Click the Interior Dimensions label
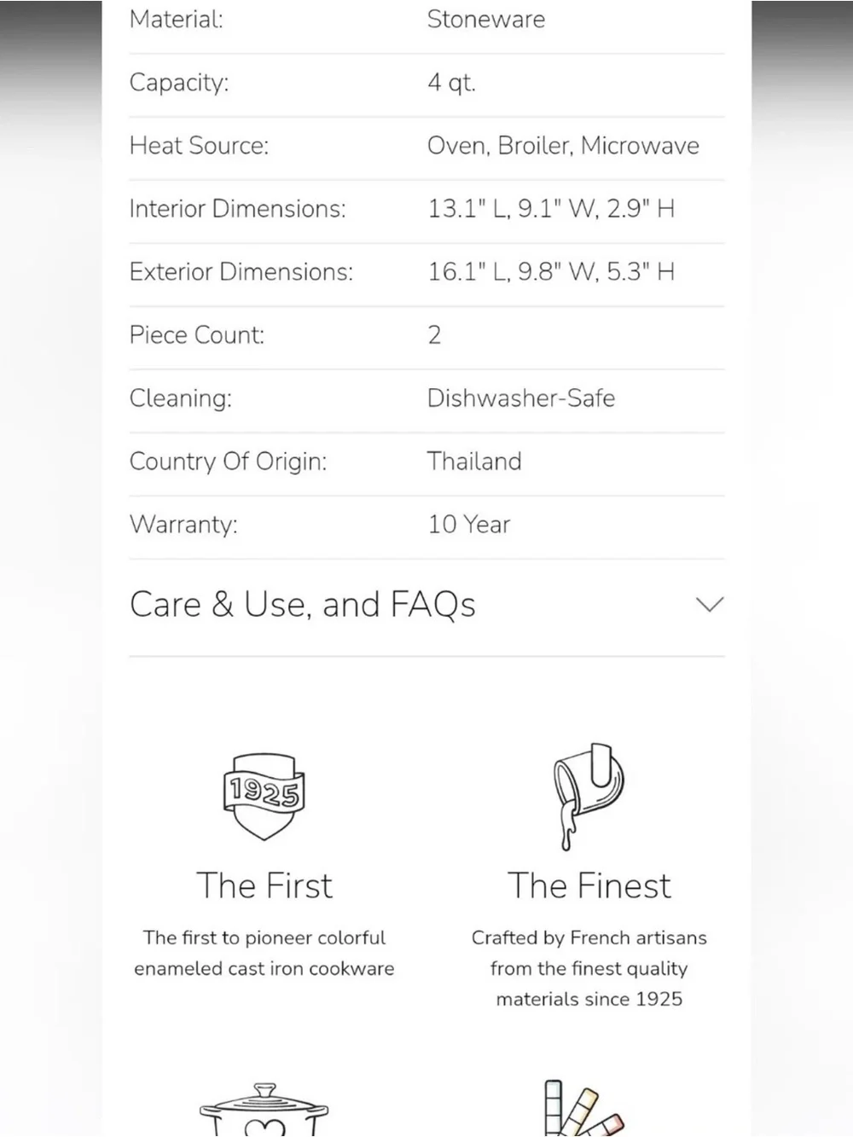Screen dimensions: 853x1137 tap(238, 209)
